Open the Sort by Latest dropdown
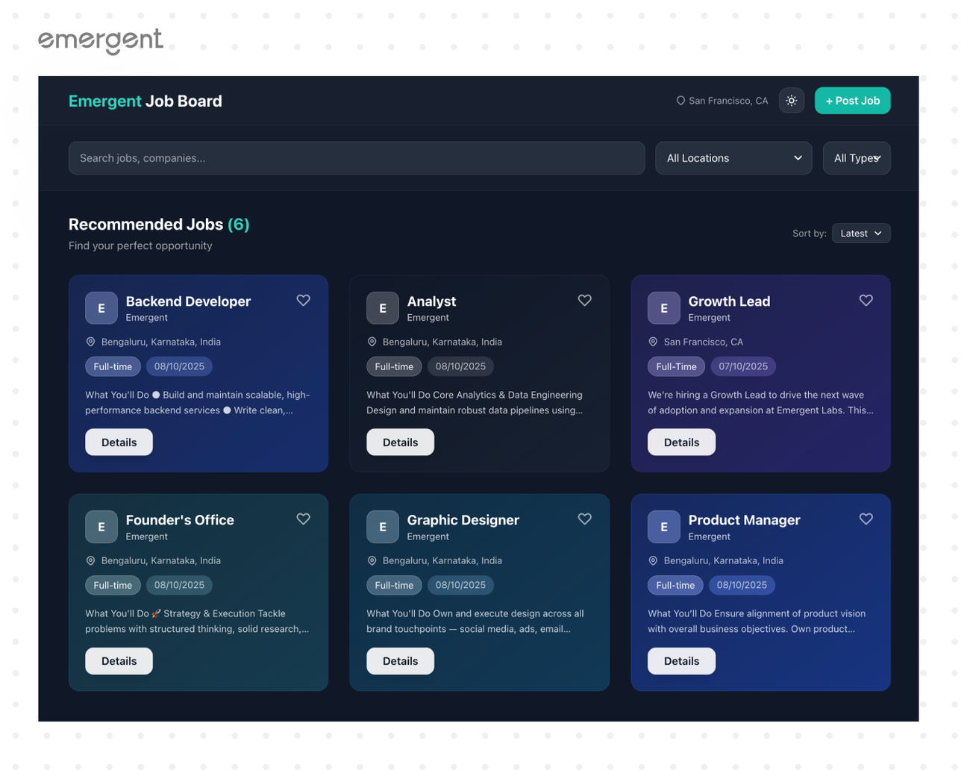 tap(860, 234)
